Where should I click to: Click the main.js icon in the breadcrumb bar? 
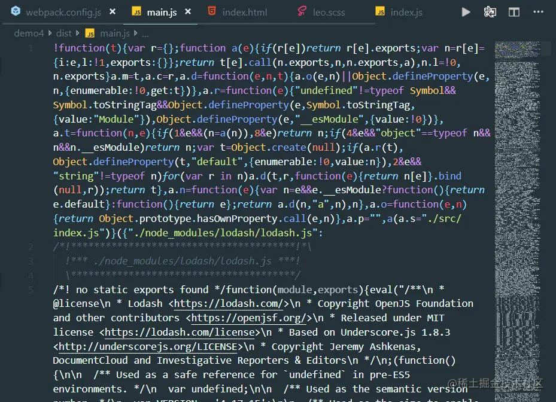pos(90,33)
